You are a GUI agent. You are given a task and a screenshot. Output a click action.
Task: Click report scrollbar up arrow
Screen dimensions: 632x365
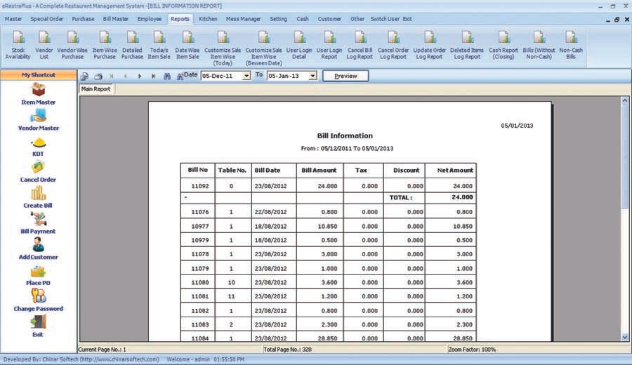click(625, 100)
